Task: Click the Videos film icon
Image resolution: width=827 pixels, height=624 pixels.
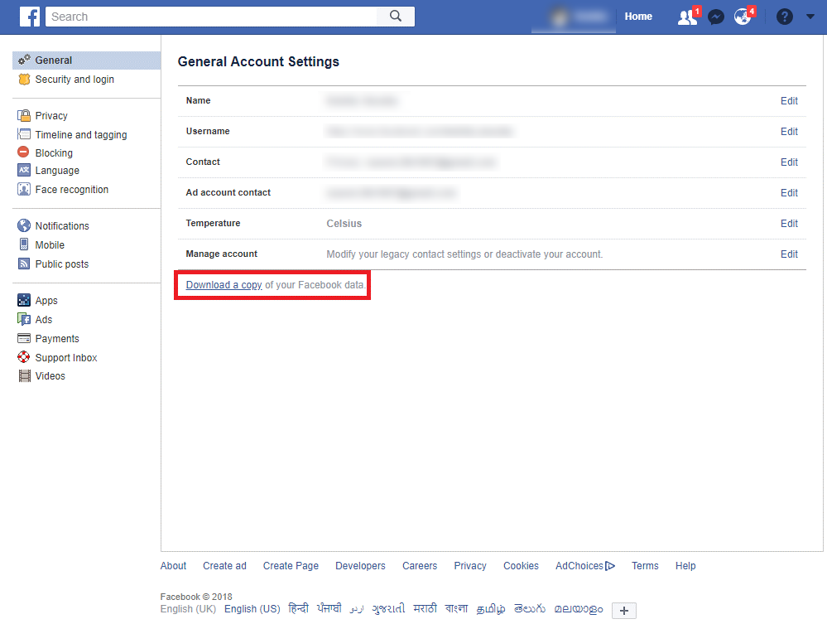Action: coord(24,376)
